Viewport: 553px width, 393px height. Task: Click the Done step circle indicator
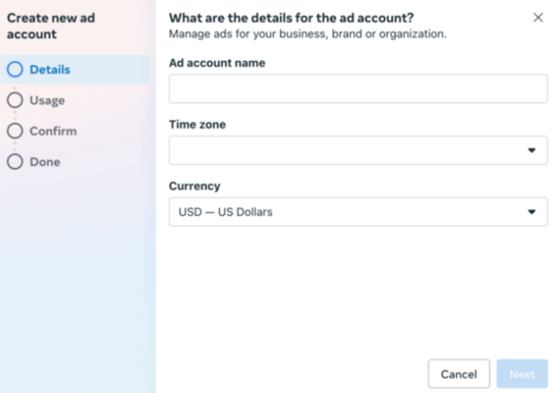[15, 161]
